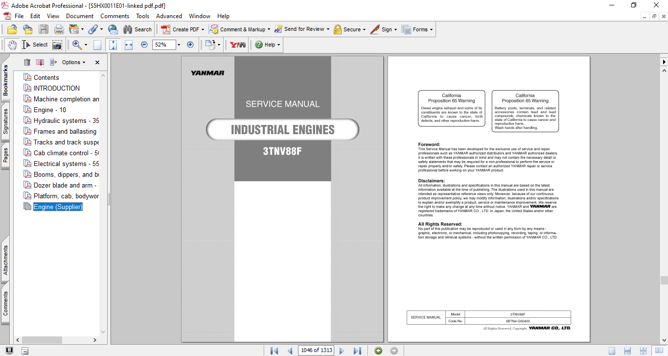Click the zoom out minus button
The image size is (668, 356).
144,45
